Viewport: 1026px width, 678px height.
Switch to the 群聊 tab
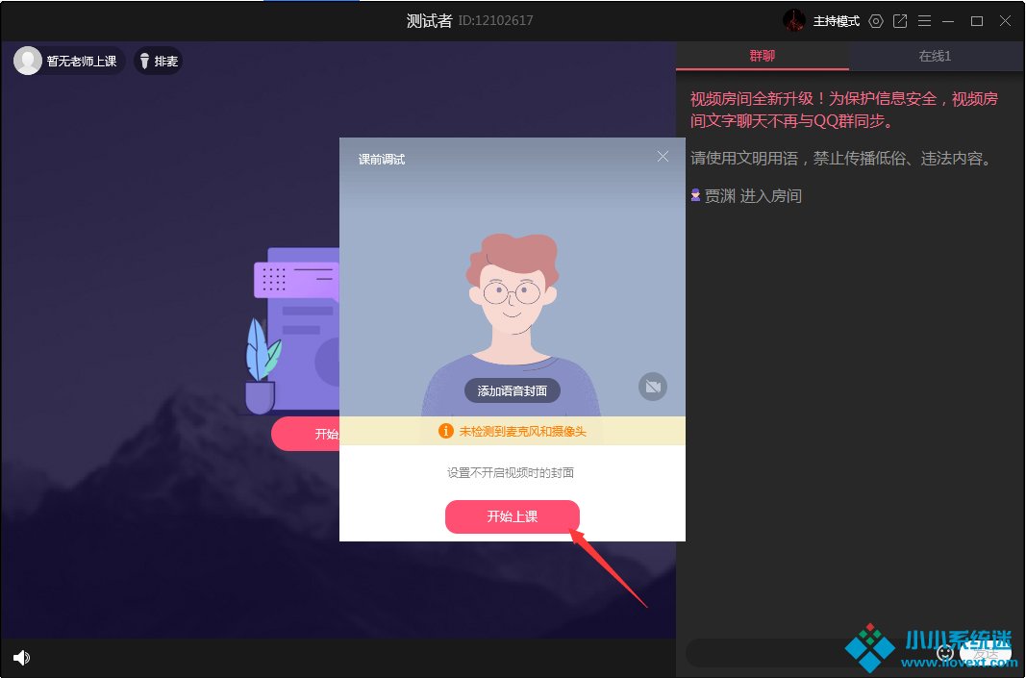(x=762, y=56)
